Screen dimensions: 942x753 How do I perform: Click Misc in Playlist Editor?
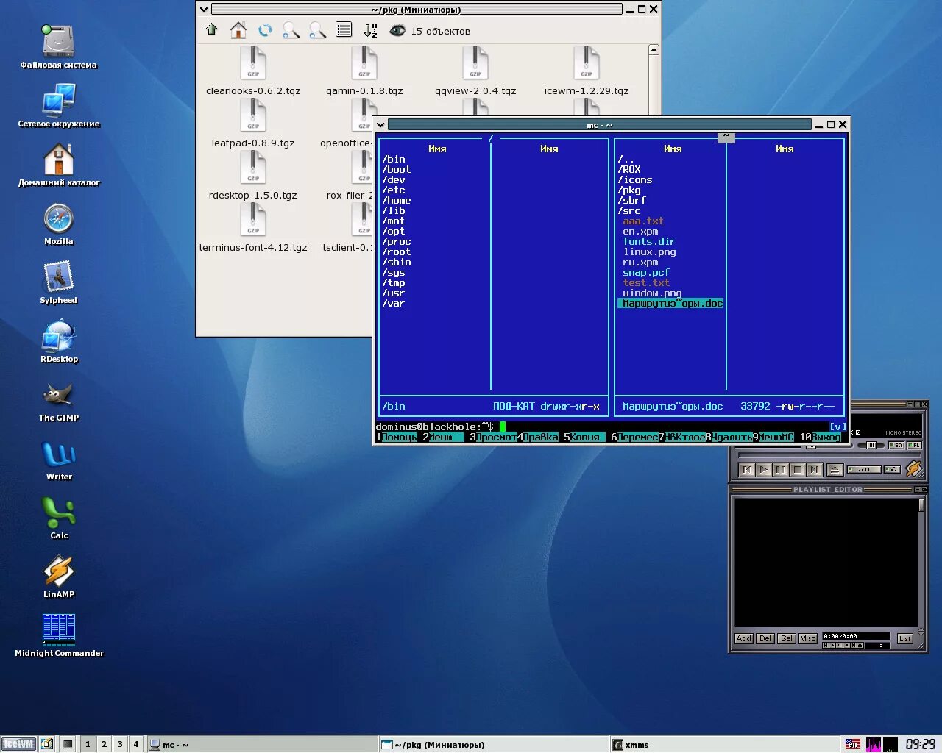pos(808,638)
